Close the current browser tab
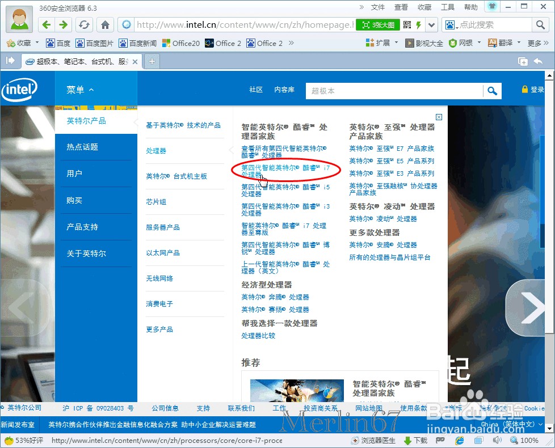This screenshot has width=555, height=448. (135, 61)
